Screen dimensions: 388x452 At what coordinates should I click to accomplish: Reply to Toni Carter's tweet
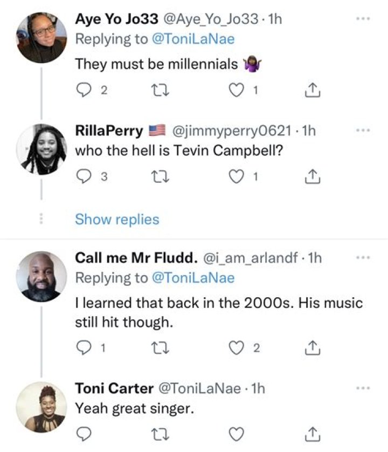pyautogui.click(x=83, y=433)
